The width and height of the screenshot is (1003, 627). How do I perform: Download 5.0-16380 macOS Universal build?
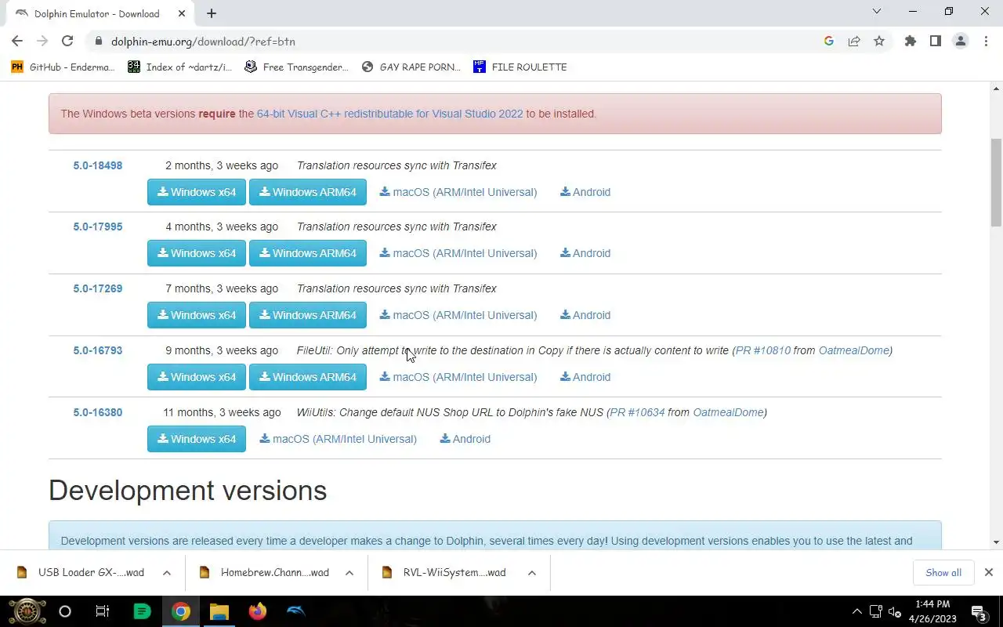coord(339,439)
